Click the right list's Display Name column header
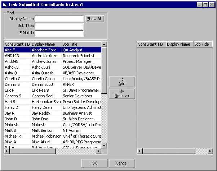Viewport: 217px width, 171px height. (180, 44)
